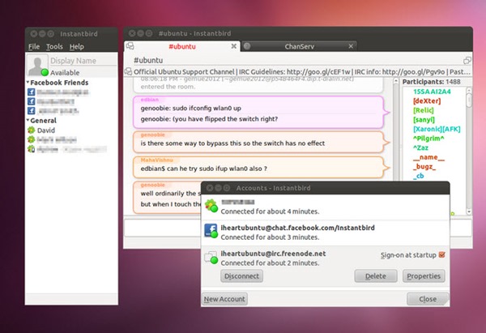Change the Available status
Screen dimensions: 486x333
[65, 73]
